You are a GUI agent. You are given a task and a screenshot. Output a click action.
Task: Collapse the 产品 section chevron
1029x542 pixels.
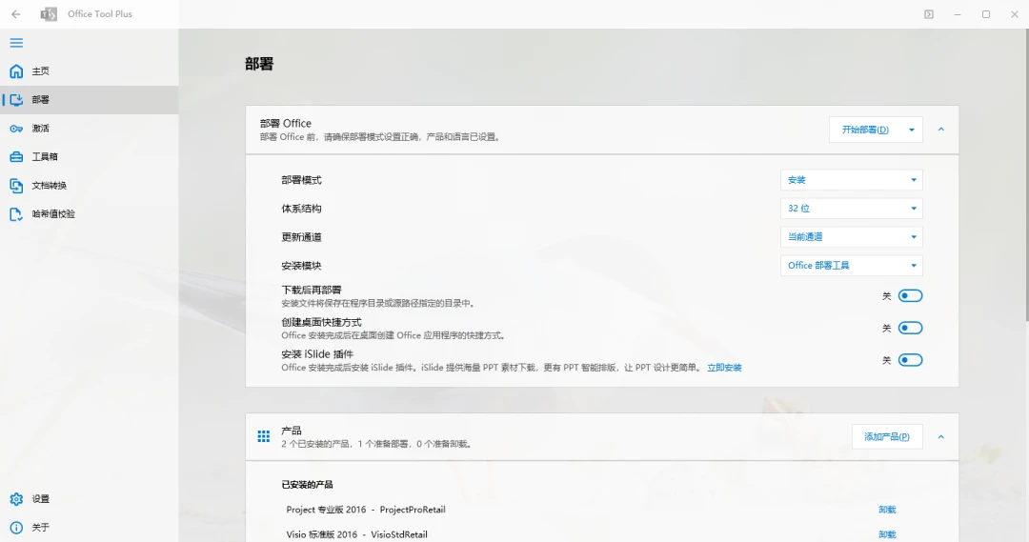[x=941, y=437]
